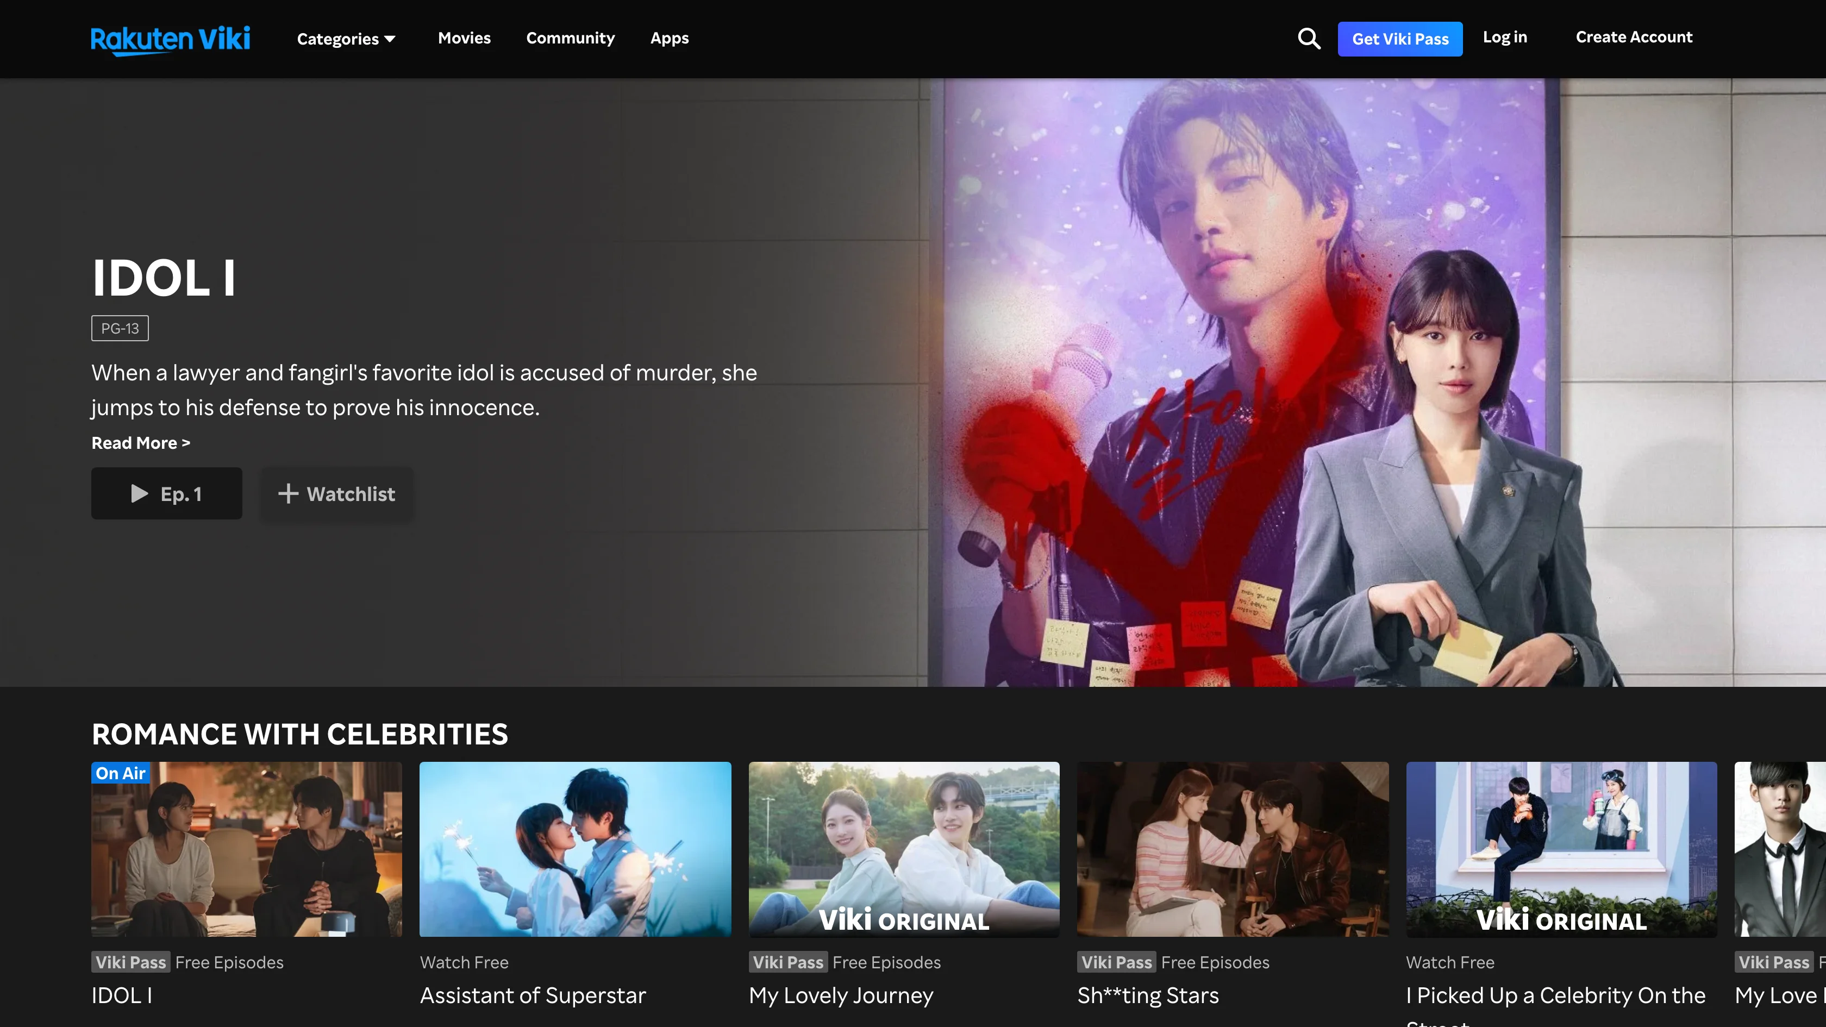Click the Log in link
The width and height of the screenshot is (1826, 1027).
tap(1504, 37)
